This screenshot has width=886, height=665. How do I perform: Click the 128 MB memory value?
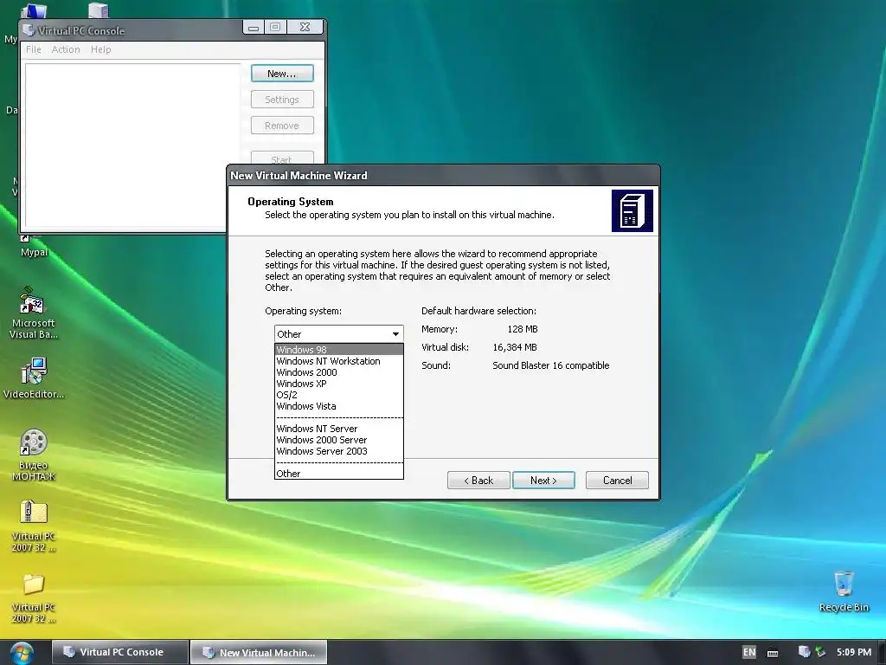click(x=522, y=329)
